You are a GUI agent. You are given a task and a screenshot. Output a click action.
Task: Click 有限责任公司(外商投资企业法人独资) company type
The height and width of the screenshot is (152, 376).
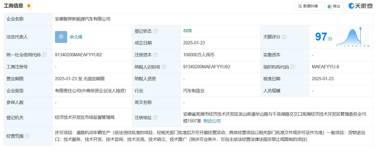pos(90,91)
